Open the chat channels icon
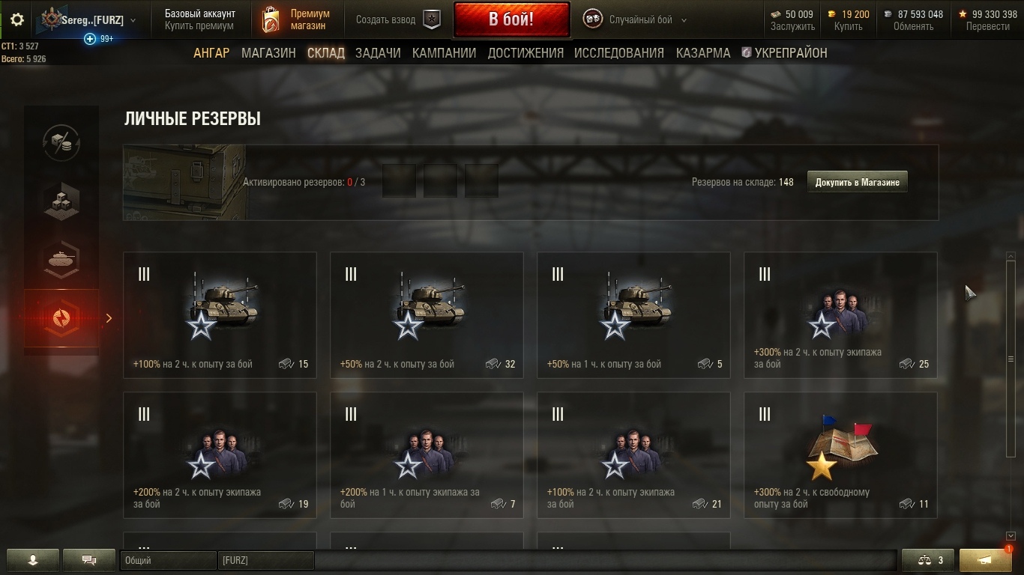This screenshot has height=575, width=1024. tap(89, 559)
